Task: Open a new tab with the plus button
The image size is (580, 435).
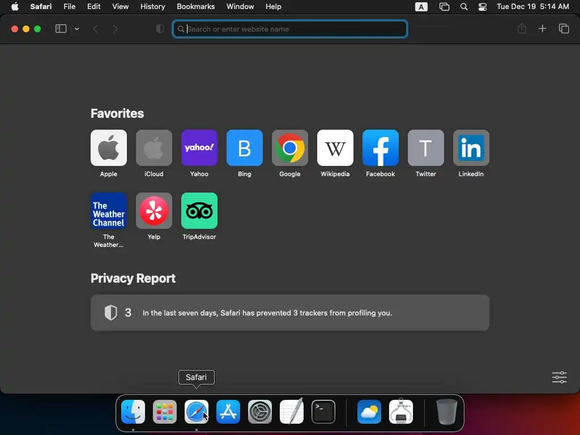Action: (542, 28)
